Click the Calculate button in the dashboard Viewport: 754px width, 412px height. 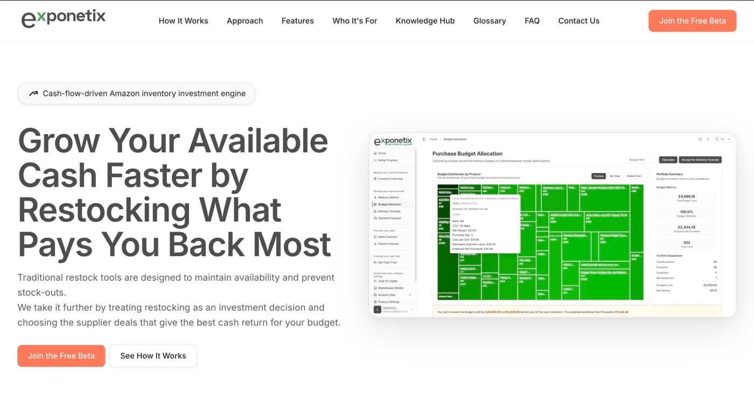tap(668, 160)
